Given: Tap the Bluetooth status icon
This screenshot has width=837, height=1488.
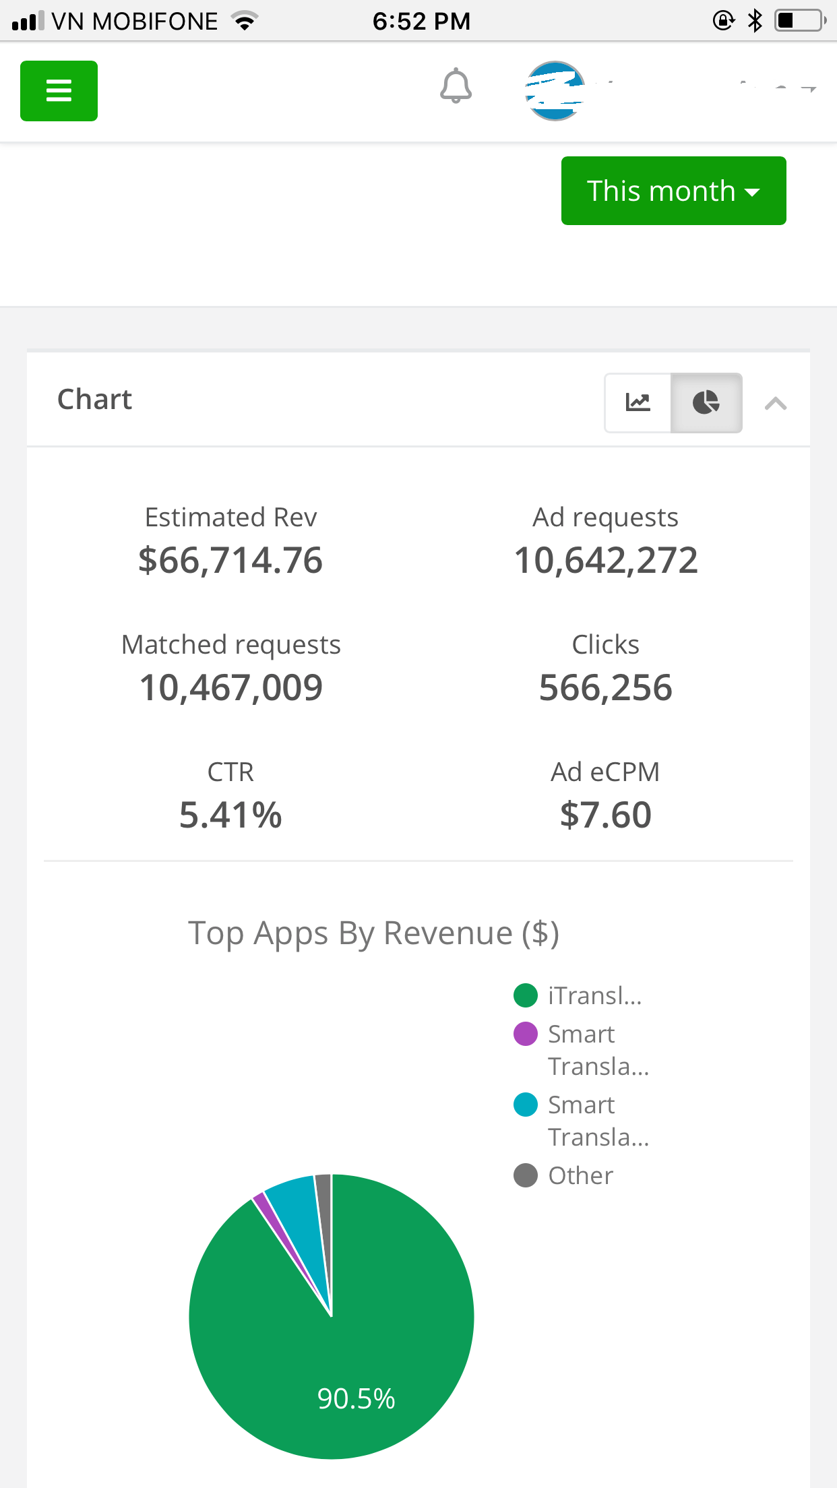Looking at the screenshot, I should coord(755,21).
